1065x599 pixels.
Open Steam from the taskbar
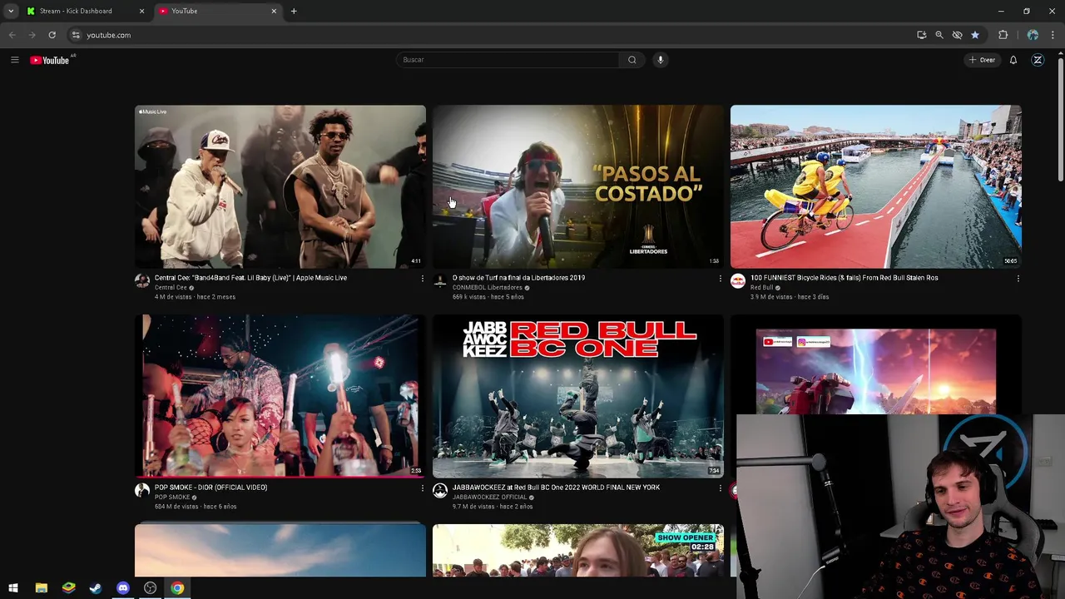pyautogui.click(x=96, y=588)
